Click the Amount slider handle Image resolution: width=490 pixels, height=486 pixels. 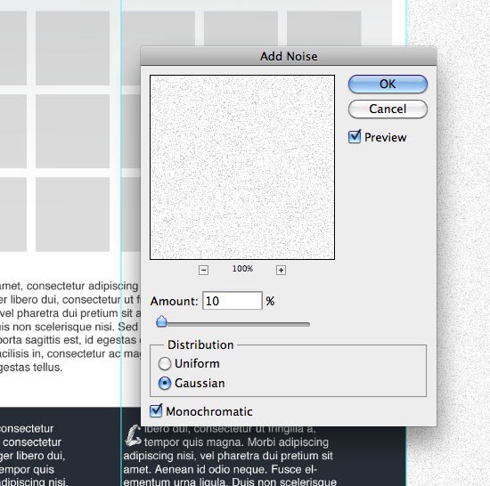(x=161, y=321)
